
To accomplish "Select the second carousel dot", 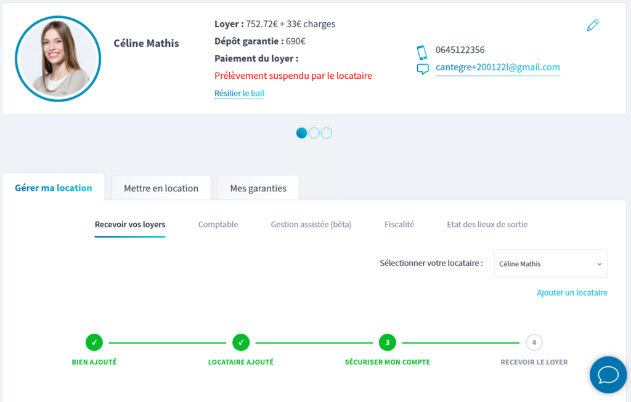I will click(x=314, y=133).
